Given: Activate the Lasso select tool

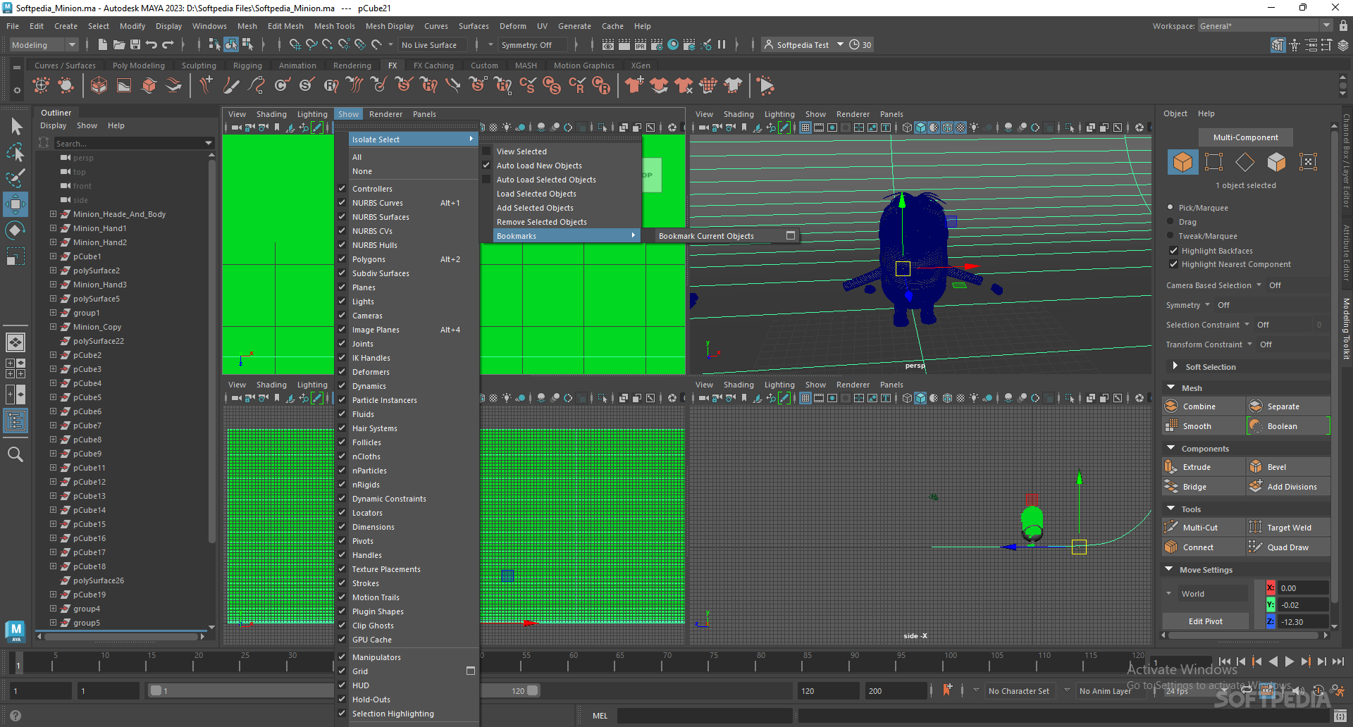Looking at the screenshot, I should pos(16,152).
